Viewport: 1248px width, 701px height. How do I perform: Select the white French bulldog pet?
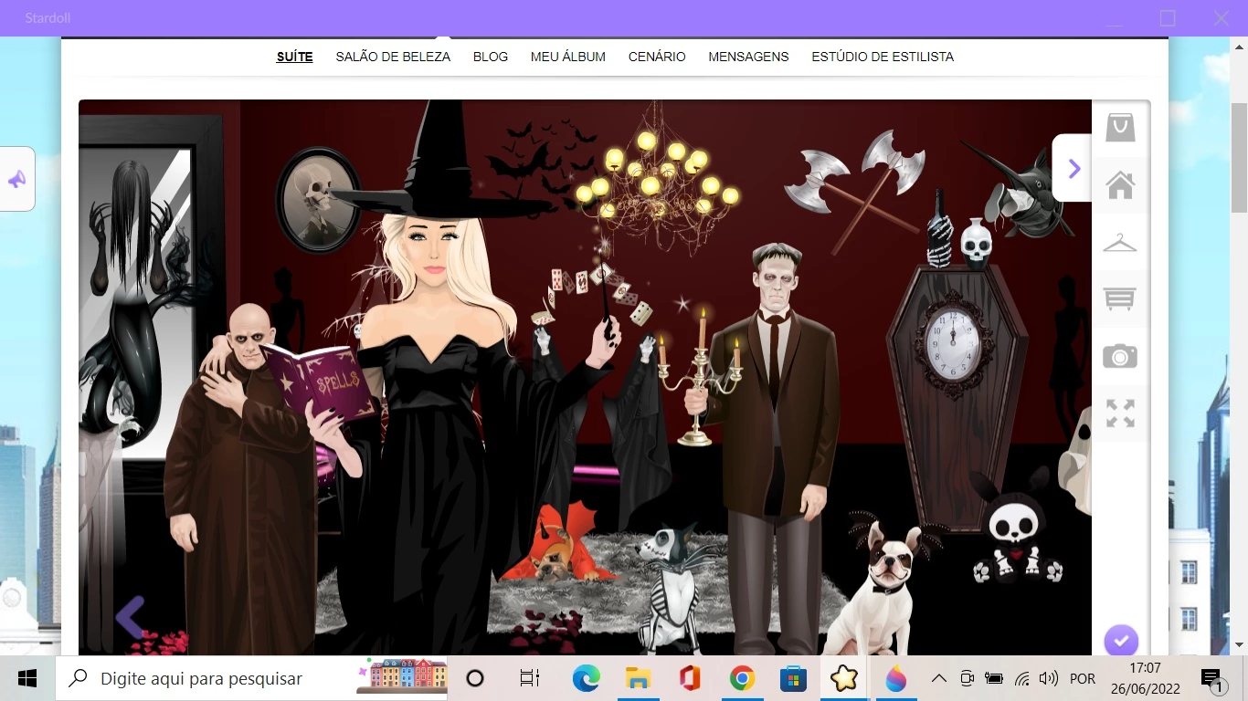tap(884, 584)
